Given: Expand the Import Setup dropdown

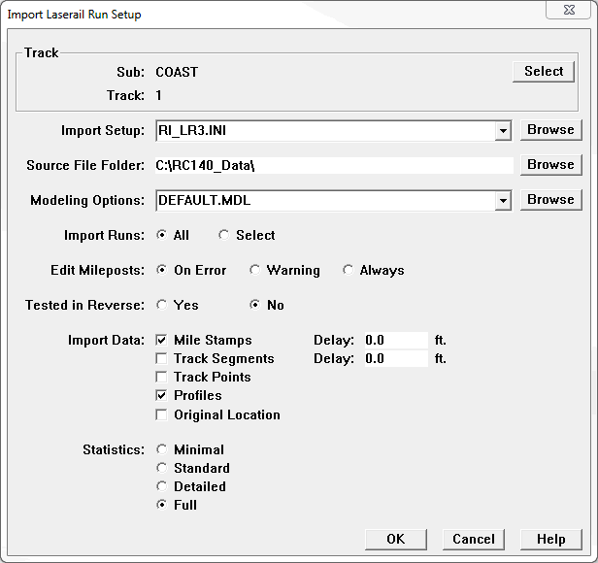Looking at the screenshot, I should (502, 130).
